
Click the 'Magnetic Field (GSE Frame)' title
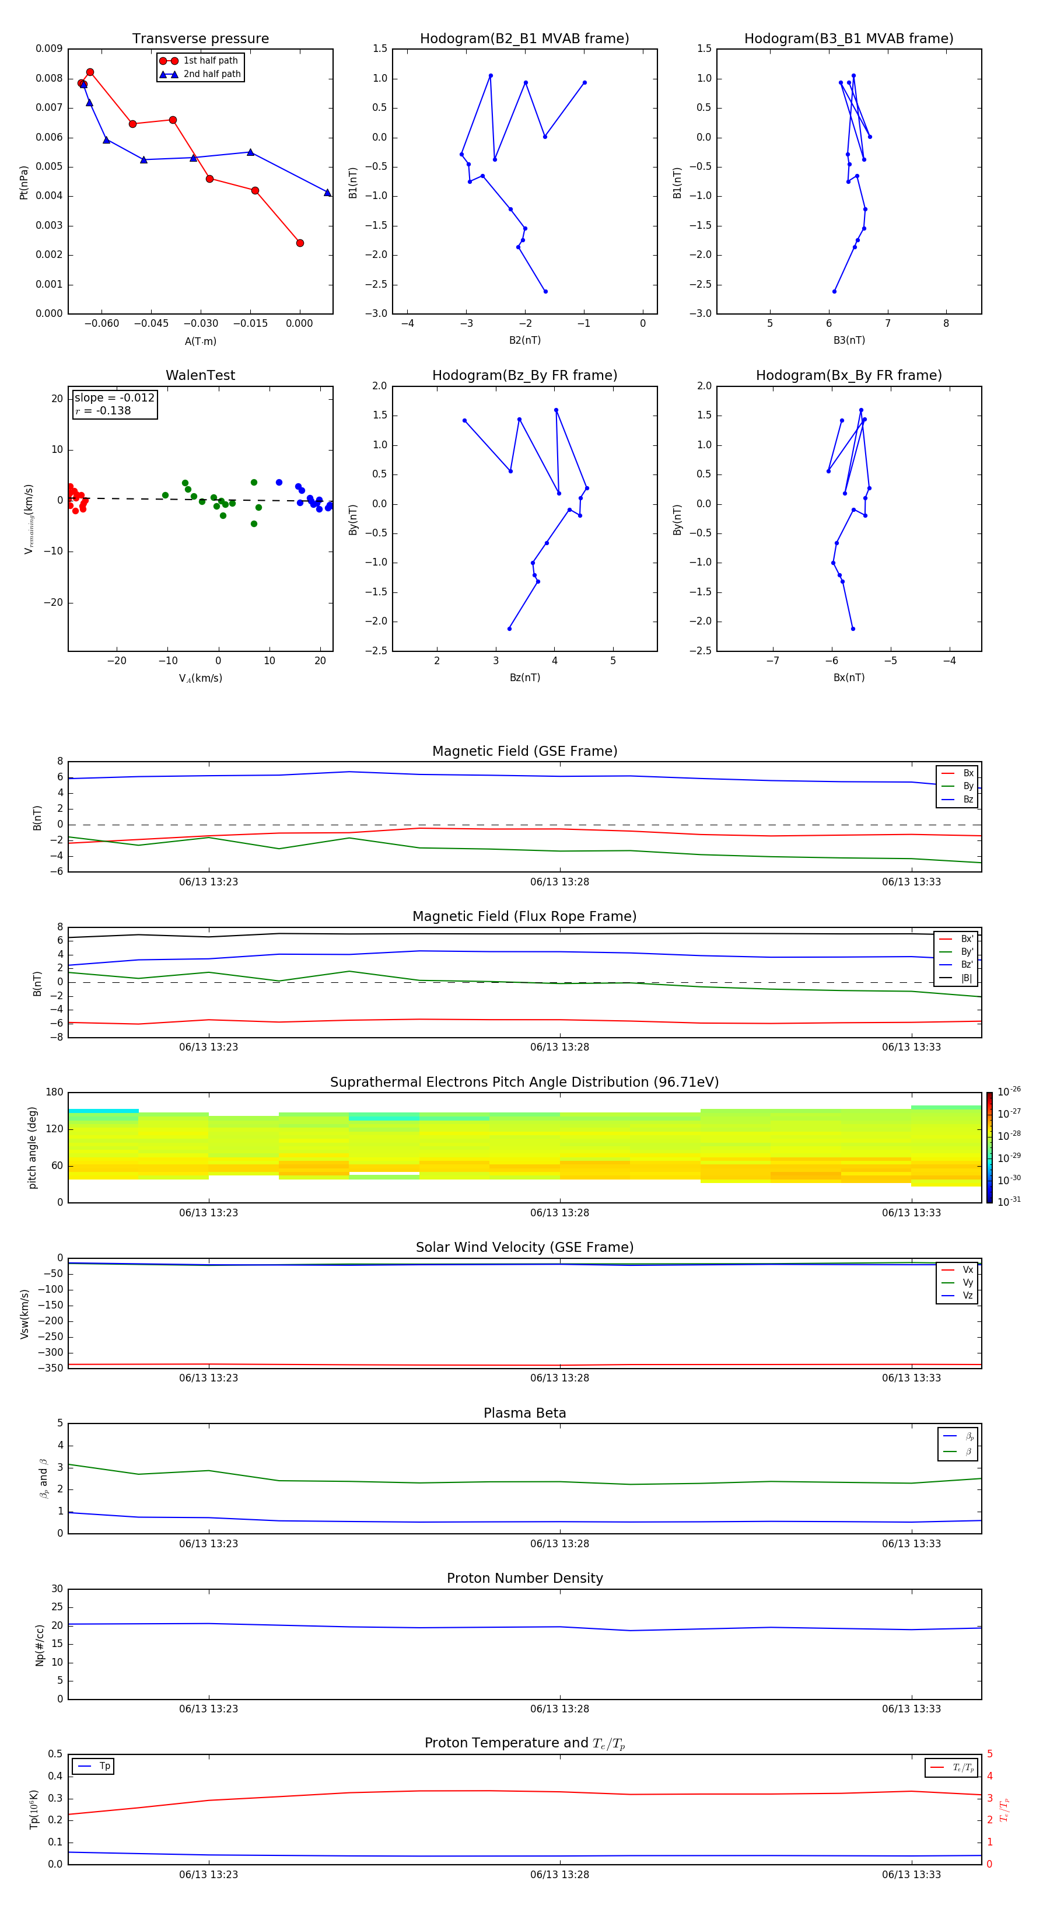pyautogui.click(x=524, y=751)
